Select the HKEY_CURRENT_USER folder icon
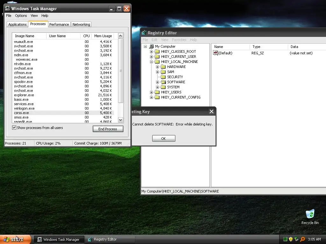 (157, 57)
